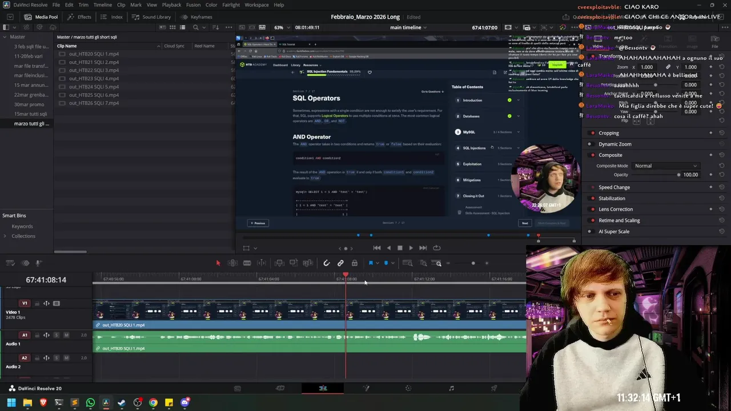Open the Color page icon

408,388
